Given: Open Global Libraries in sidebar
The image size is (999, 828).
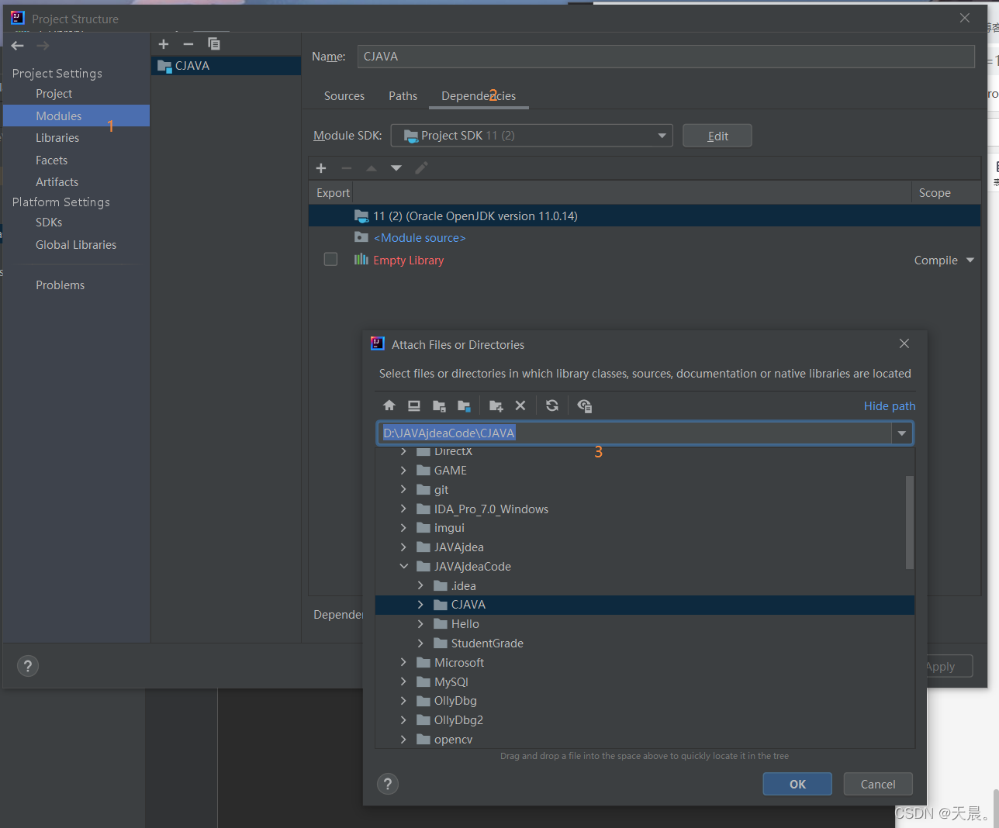Looking at the screenshot, I should [76, 245].
